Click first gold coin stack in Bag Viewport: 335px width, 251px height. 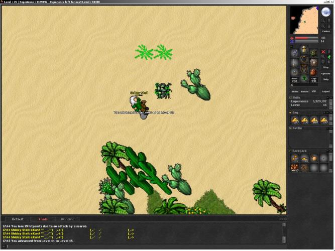pyautogui.click(x=295, y=120)
